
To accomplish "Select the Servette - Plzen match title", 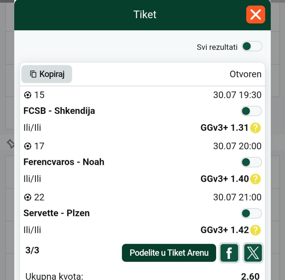I will [x=56, y=213].
